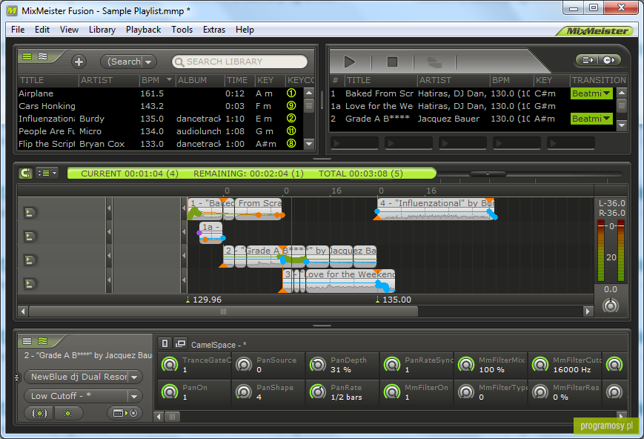Adjust the TranceGate knob

(x=170, y=365)
